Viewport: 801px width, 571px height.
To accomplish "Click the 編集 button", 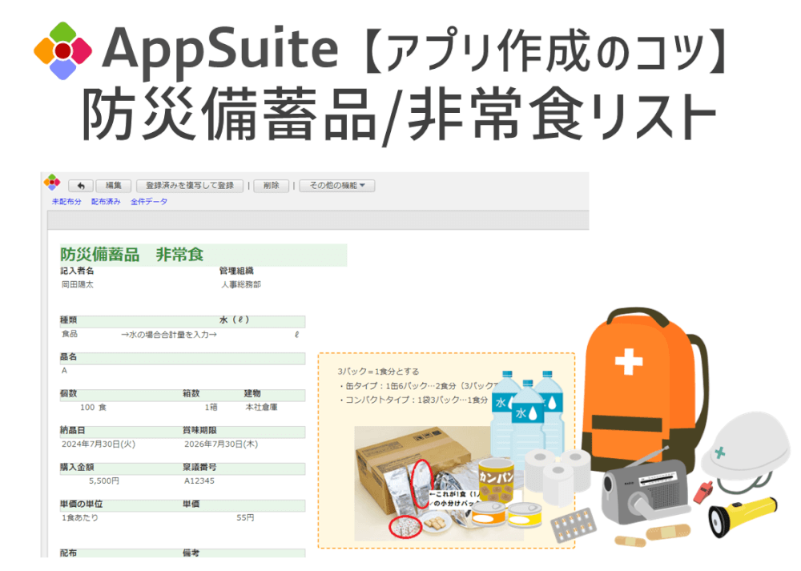I will 114,186.
